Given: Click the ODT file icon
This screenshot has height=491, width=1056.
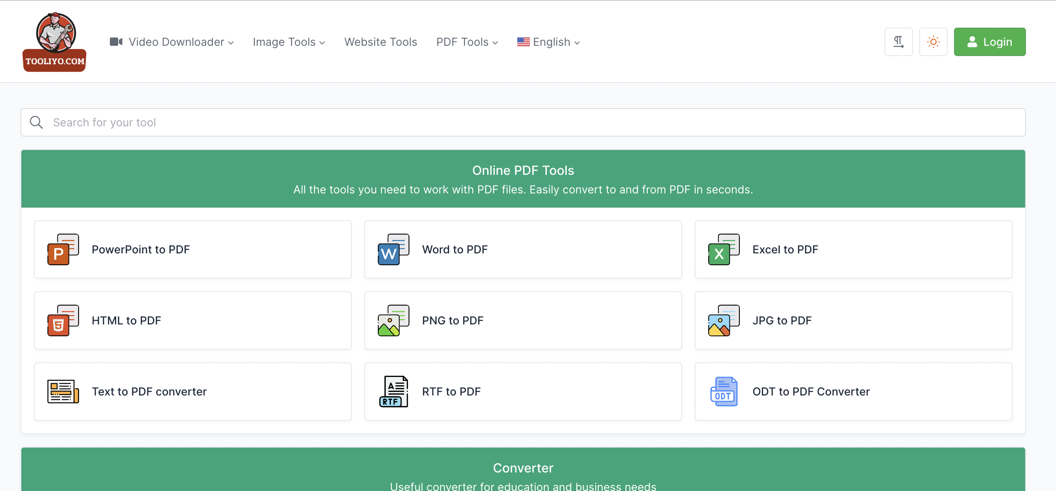Looking at the screenshot, I should click(724, 392).
